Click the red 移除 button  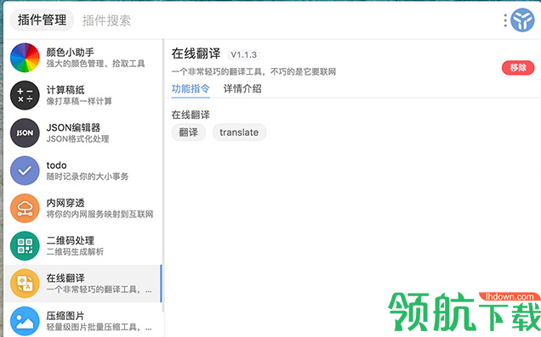(518, 67)
